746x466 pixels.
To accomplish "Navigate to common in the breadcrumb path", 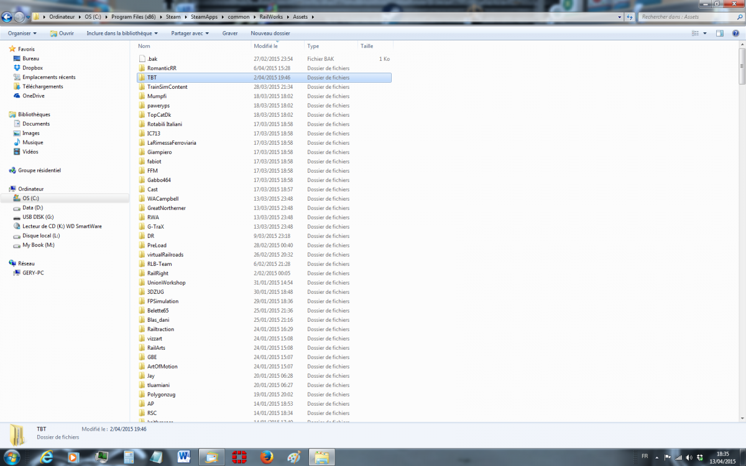I will (x=239, y=17).
